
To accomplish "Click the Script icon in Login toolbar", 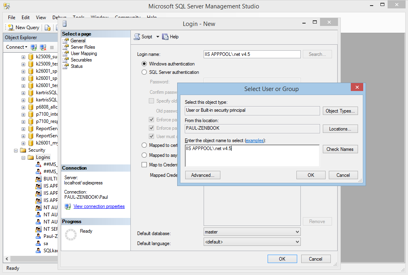I will [137, 37].
